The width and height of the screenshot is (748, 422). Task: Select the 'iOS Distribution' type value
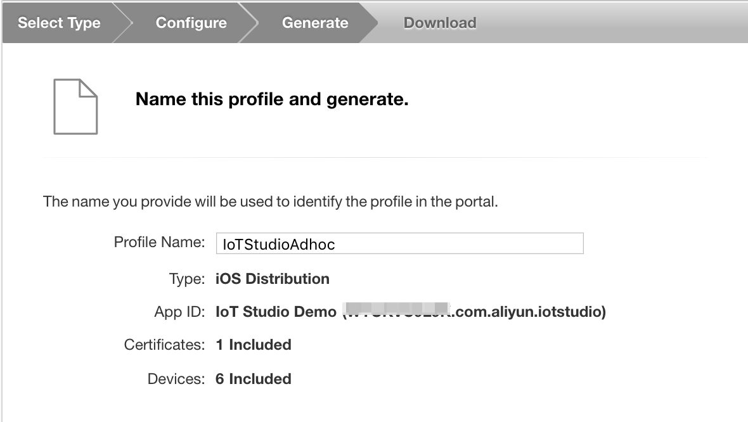coord(273,278)
